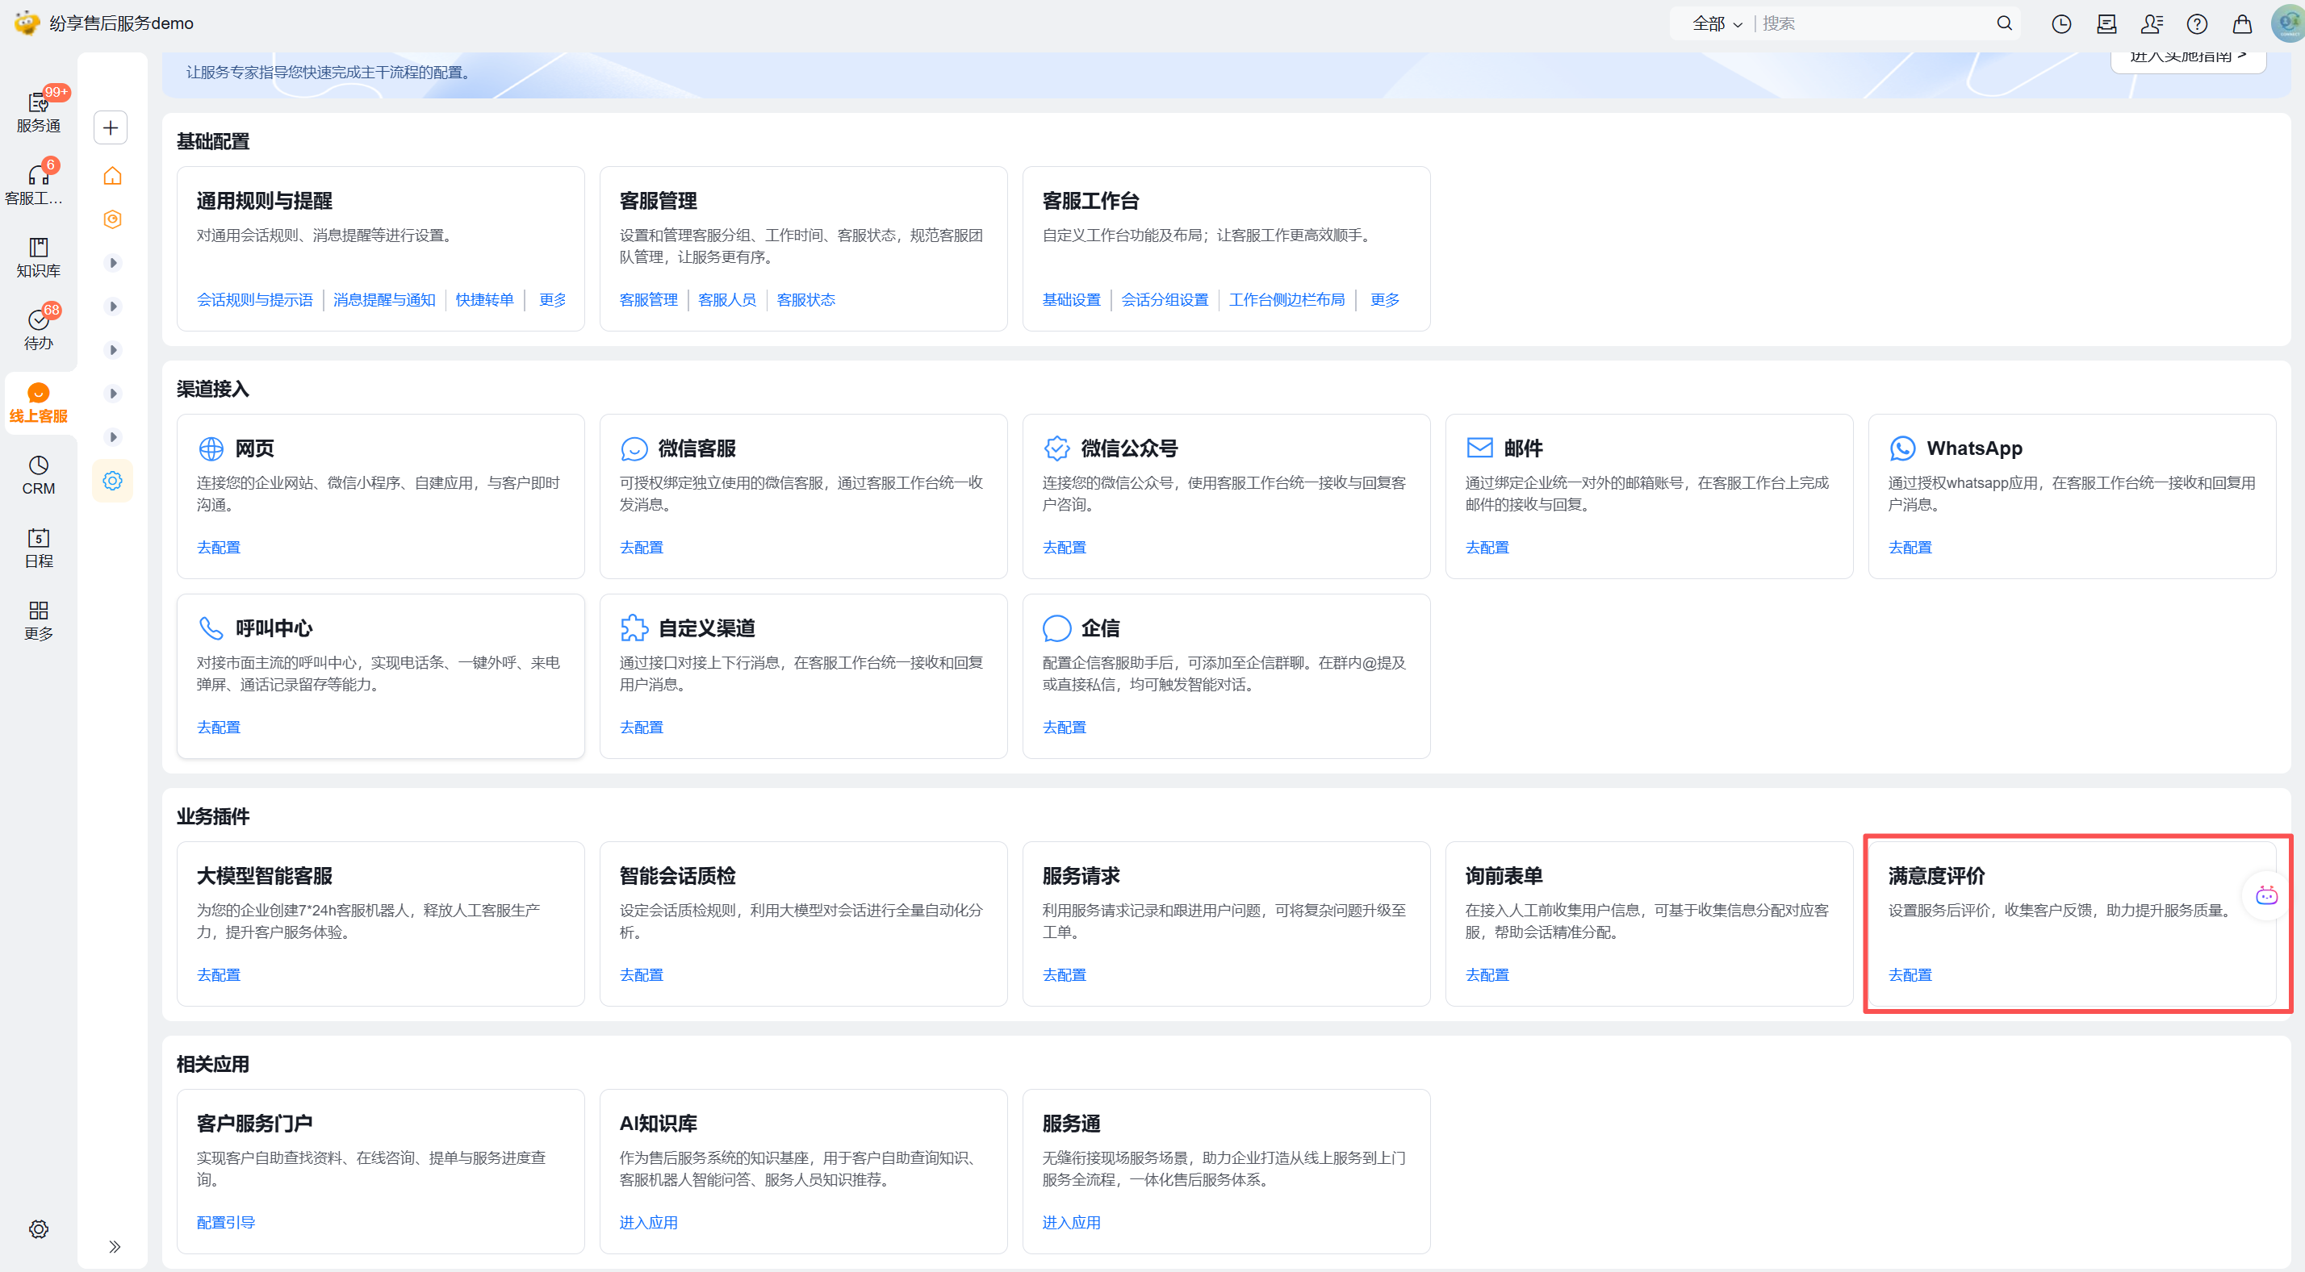Click 进入应用 under AI知识库
This screenshot has width=2305, height=1272.
[x=648, y=1222]
